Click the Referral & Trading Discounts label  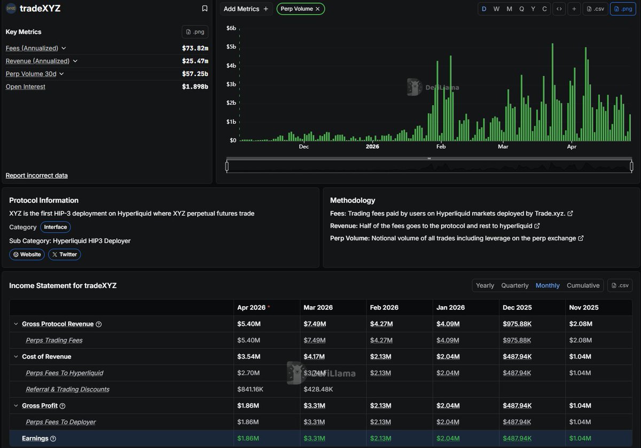[x=67, y=389]
